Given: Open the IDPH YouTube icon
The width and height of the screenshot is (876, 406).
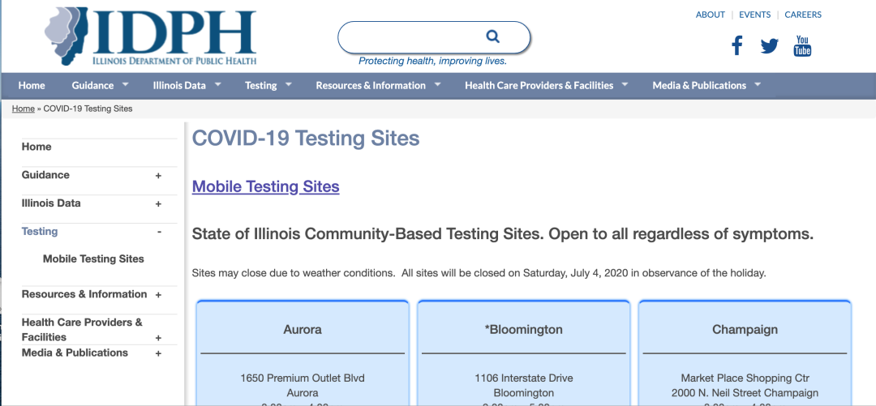Looking at the screenshot, I should [x=802, y=45].
